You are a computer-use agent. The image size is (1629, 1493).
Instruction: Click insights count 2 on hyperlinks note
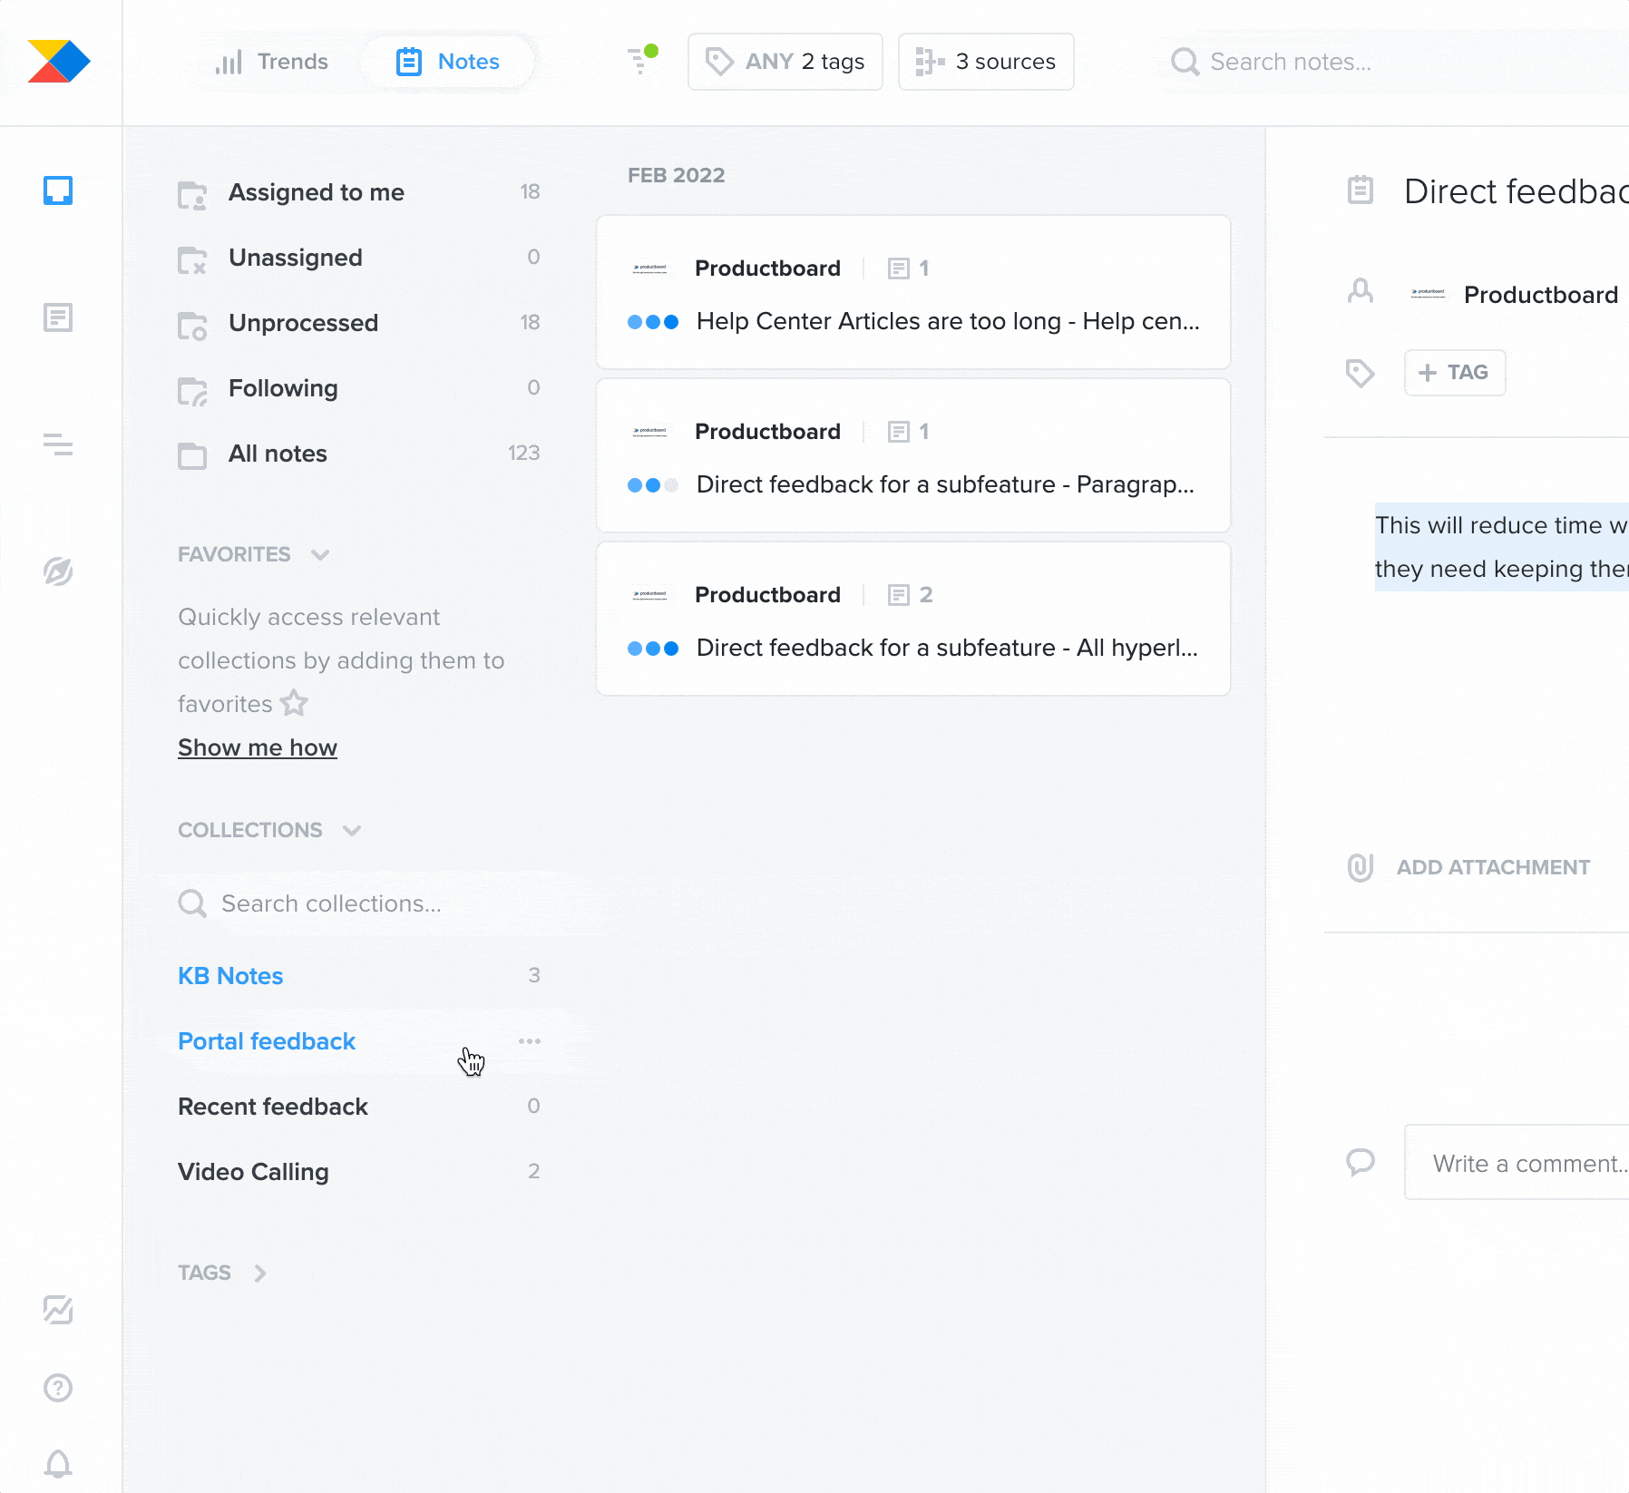tap(911, 595)
